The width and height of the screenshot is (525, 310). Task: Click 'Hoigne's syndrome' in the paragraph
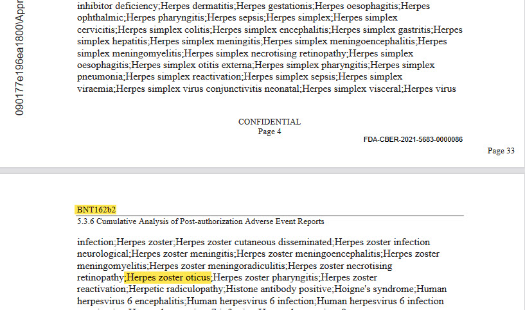(x=375, y=289)
